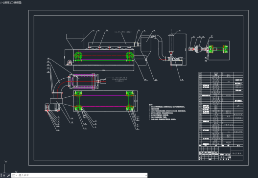Select the drawing name cell in the title block

click(237, 154)
